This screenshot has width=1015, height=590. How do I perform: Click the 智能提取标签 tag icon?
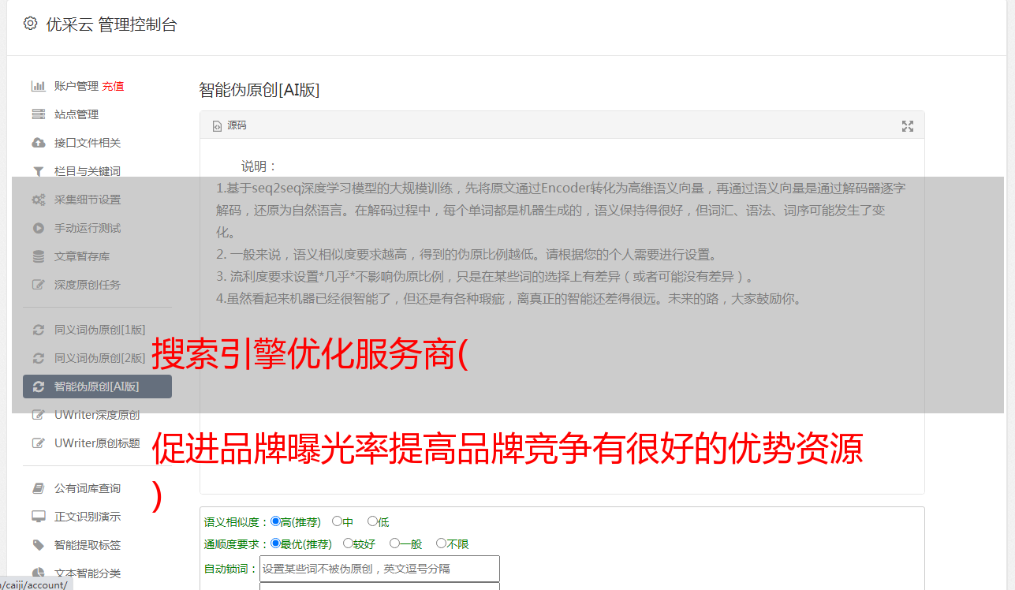[38, 545]
